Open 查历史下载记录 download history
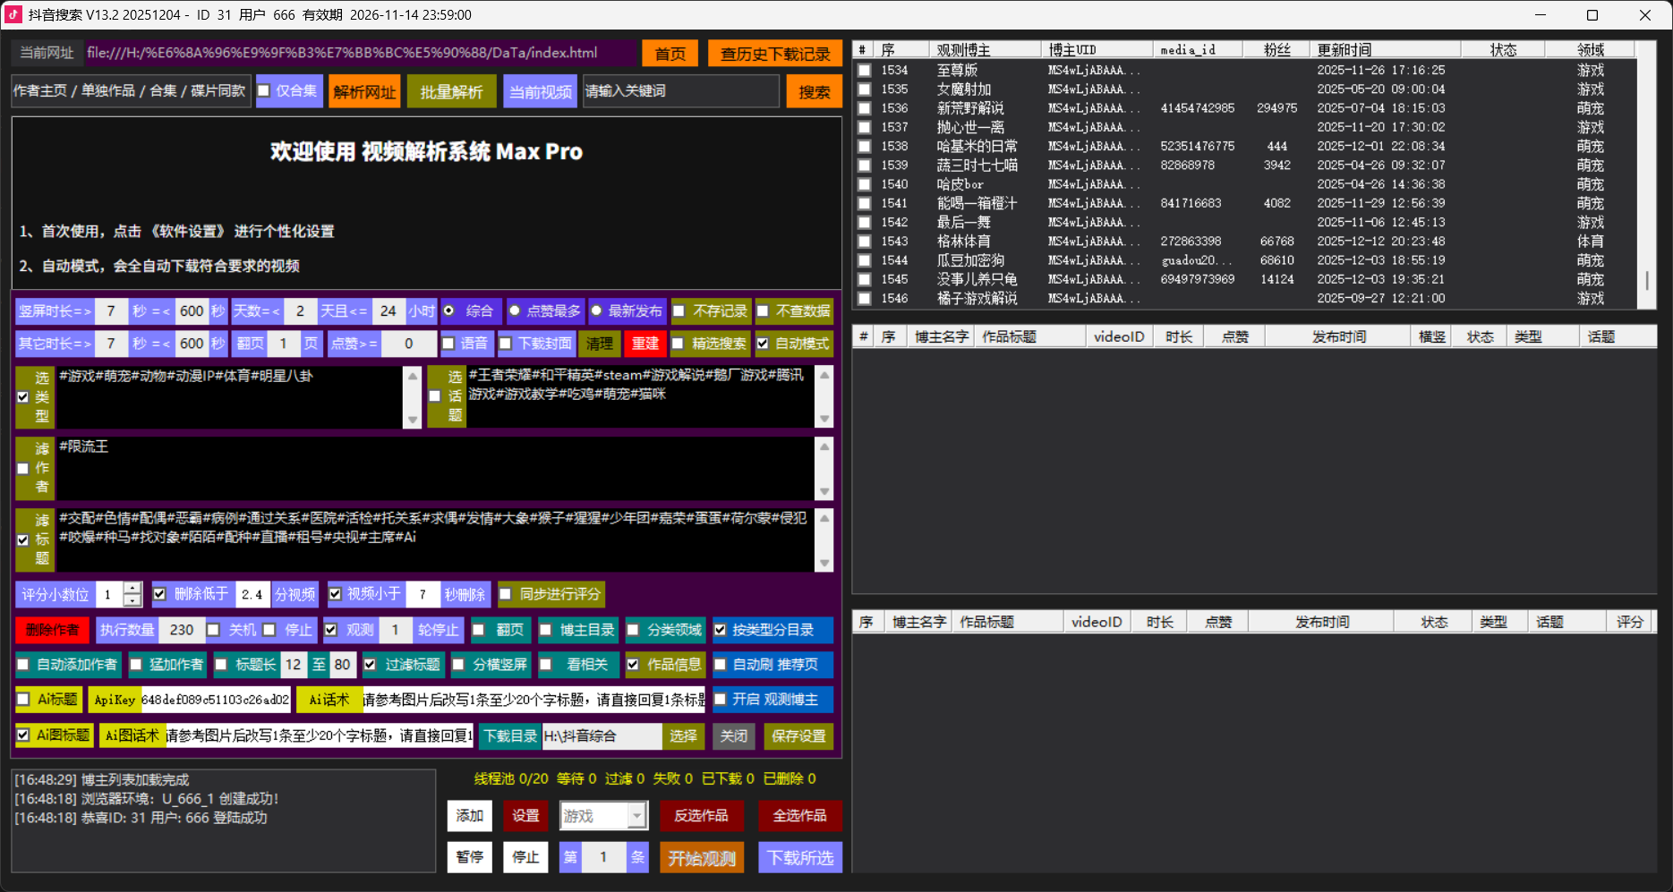1673x892 pixels. 774,54
